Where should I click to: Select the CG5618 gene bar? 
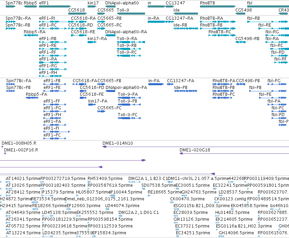pos(77,14)
